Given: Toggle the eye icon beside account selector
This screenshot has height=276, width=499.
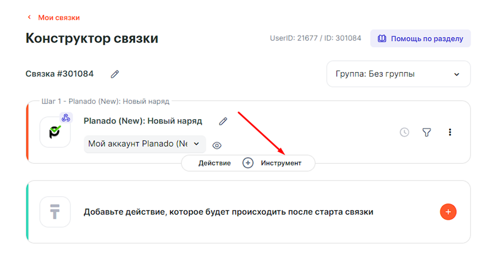Looking at the screenshot, I should [x=217, y=145].
